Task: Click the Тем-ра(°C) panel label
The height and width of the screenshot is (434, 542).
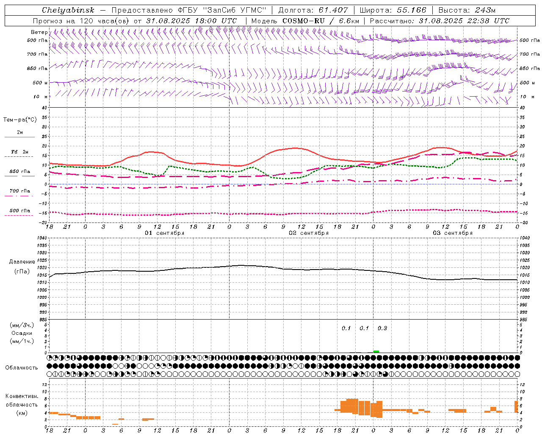Action: tap(20, 120)
